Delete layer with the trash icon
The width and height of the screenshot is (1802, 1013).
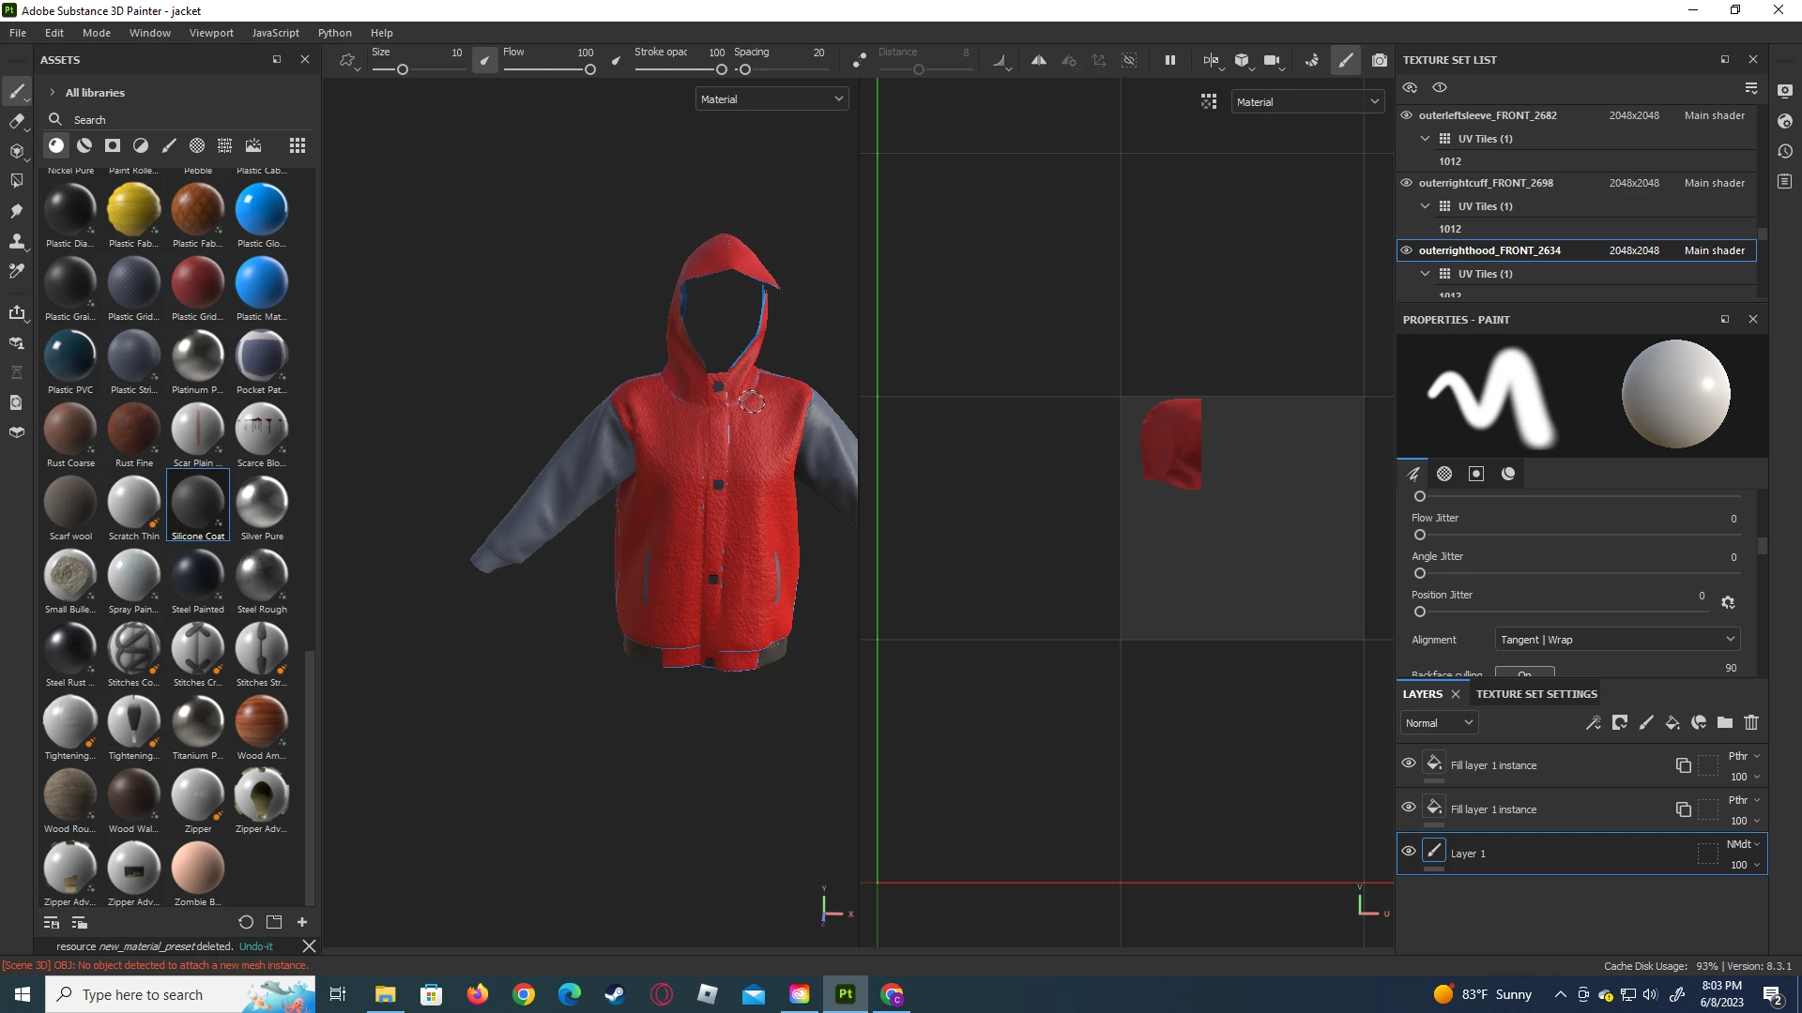tap(1751, 723)
